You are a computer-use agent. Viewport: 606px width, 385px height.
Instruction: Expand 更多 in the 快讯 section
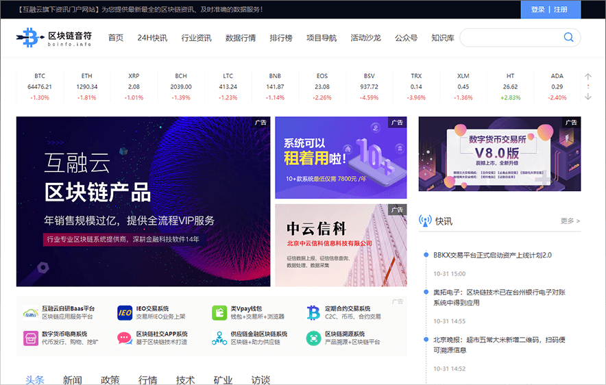coord(570,221)
